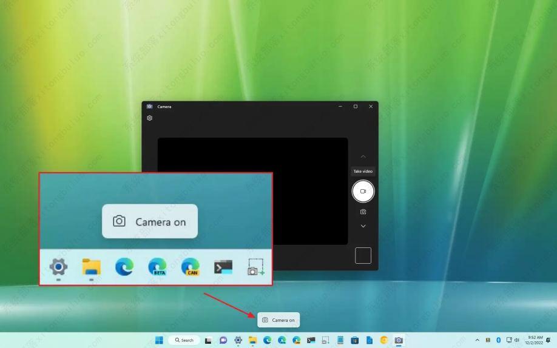557x348 pixels.
Task: Open Microsoft Store from the taskbar
Action: [x=354, y=340]
